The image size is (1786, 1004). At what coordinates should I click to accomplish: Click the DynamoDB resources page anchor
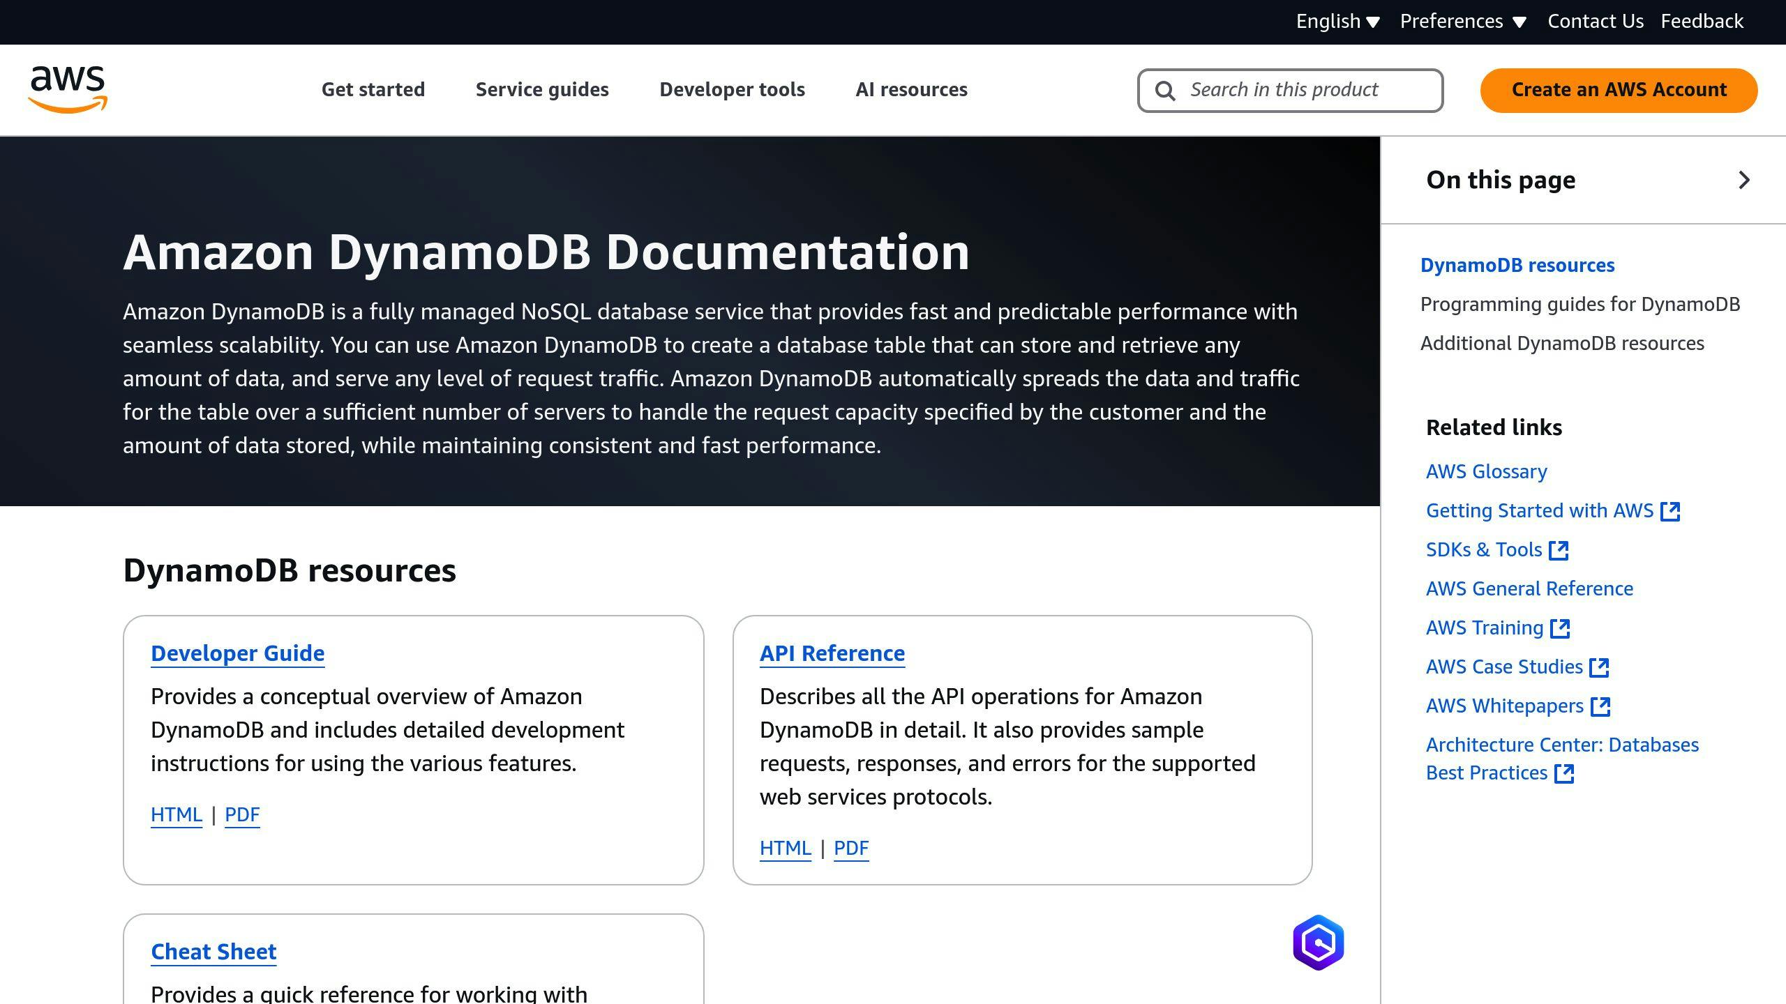1517,265
